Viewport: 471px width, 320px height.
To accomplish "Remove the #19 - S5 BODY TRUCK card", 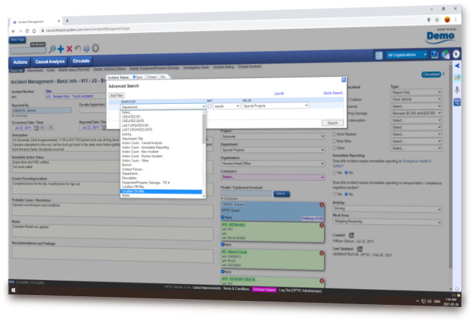I will point(321,281).
